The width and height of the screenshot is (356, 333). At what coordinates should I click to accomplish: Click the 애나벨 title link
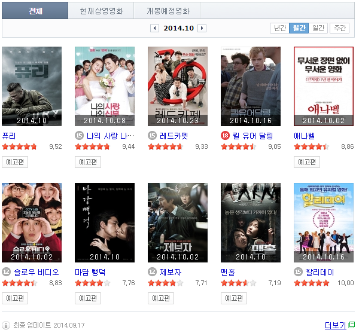click(304, 136)
